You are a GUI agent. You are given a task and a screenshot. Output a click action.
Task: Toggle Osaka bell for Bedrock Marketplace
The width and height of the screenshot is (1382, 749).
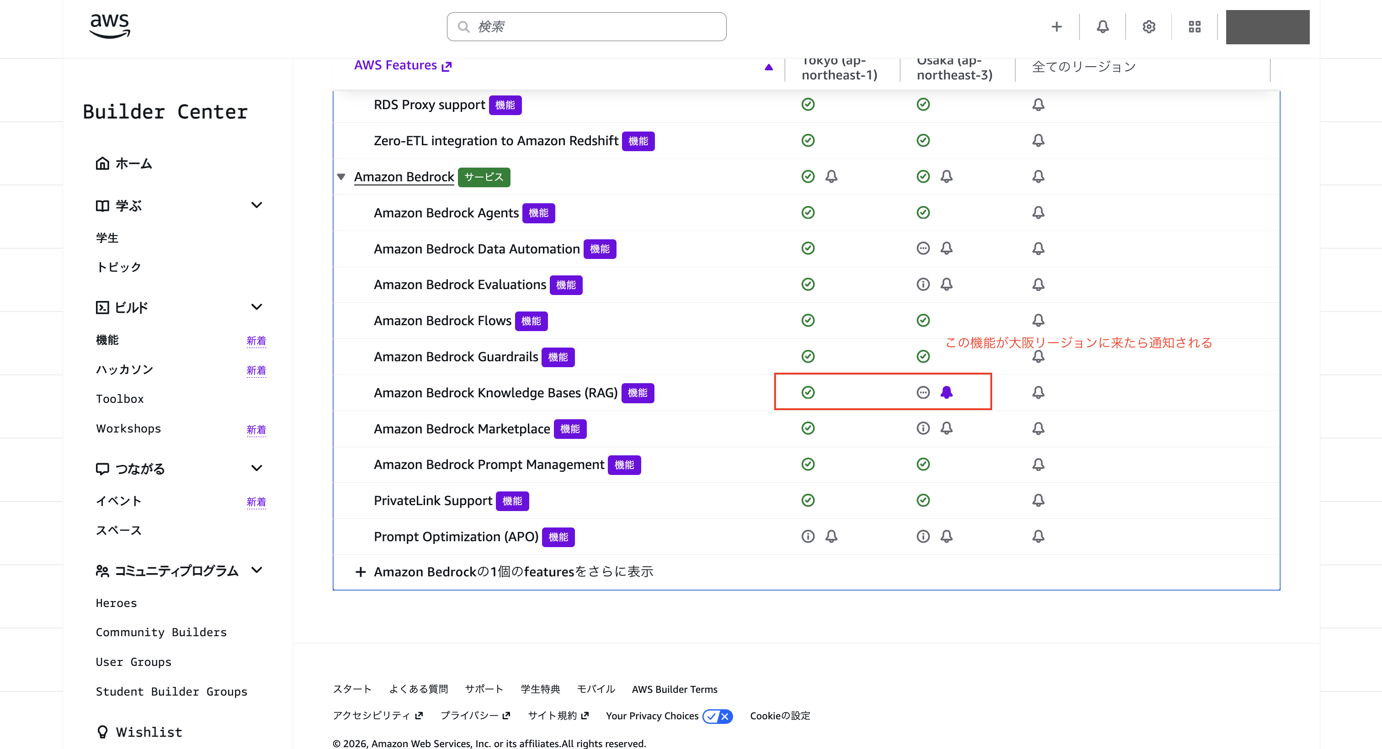946,428
